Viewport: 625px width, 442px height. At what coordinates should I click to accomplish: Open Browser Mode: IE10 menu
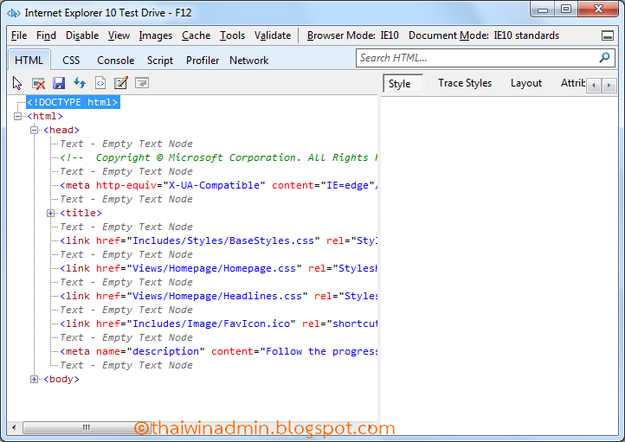point(353,35)
